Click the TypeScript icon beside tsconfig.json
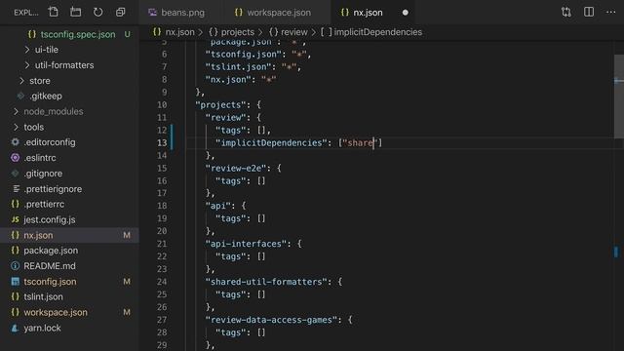 (16, 282)
